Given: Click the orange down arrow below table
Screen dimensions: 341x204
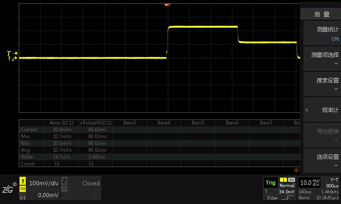Looking at the screenshot, I should pyautogui.click(x=296, y=170).
